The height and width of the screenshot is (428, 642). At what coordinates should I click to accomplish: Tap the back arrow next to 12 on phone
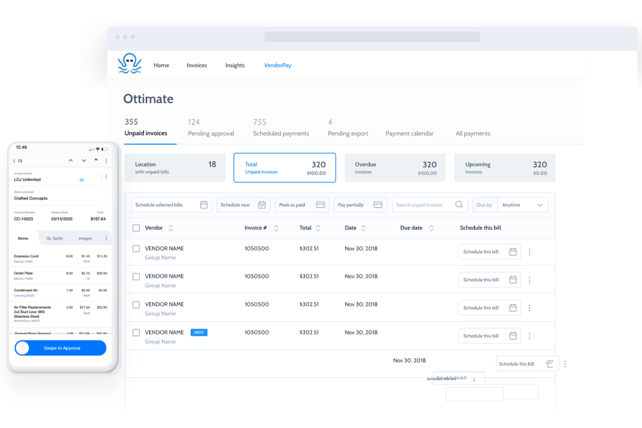[x=14, y=161]
